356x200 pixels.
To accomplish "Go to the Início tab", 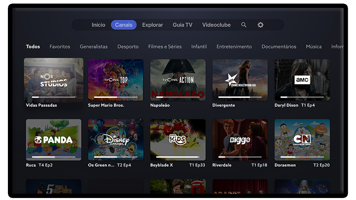I will click(x=98, y=25).
